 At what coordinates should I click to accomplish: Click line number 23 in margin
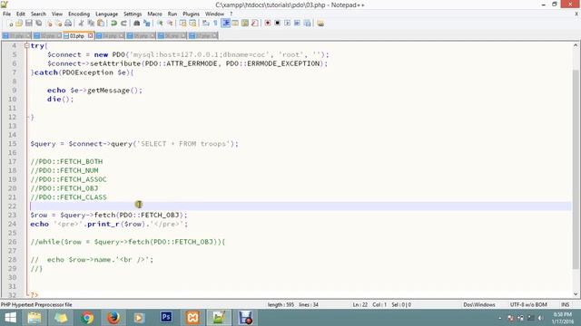12,215
